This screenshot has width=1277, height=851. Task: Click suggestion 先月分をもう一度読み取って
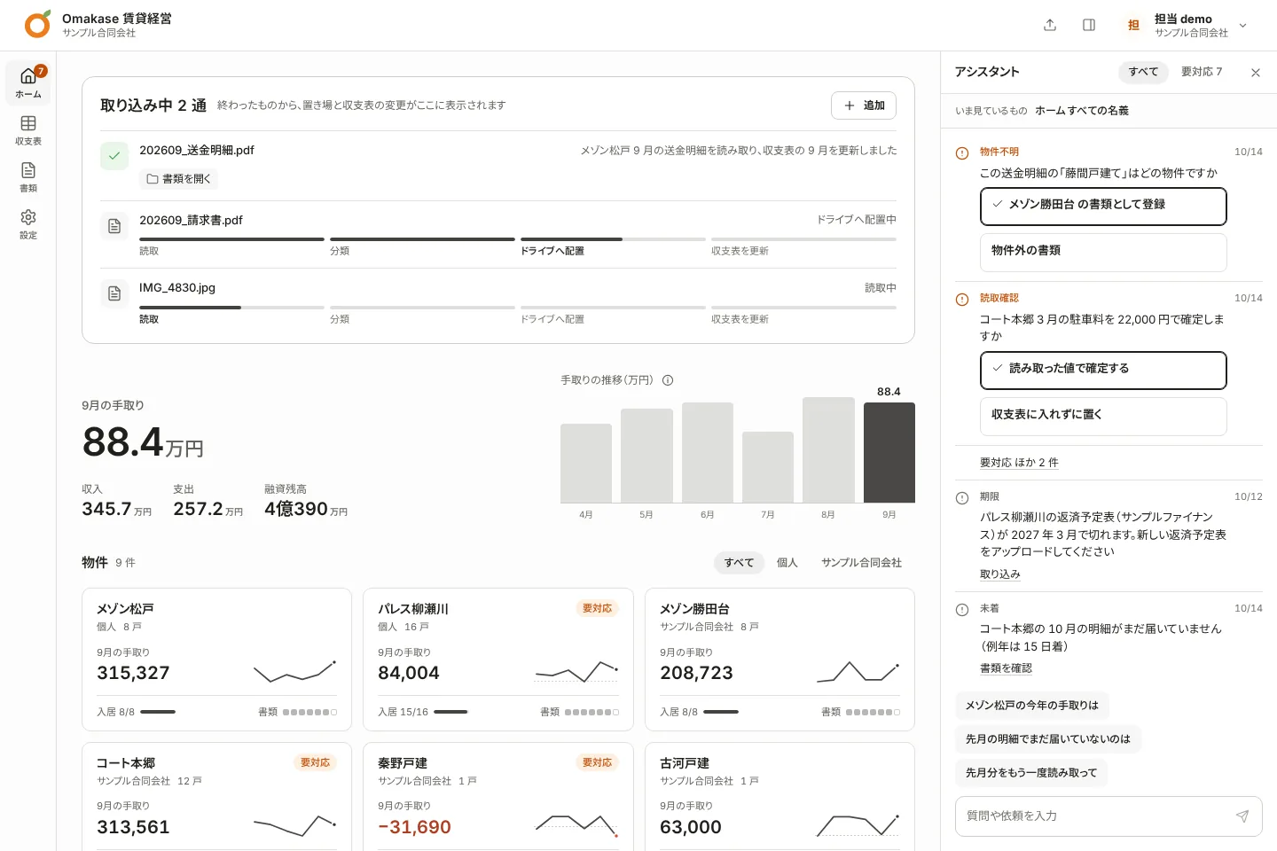tap(1031, 773)
